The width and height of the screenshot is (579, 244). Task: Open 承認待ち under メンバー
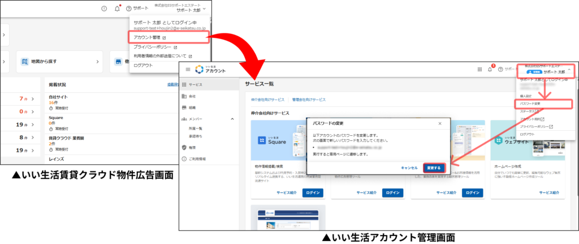coord(195,136)
